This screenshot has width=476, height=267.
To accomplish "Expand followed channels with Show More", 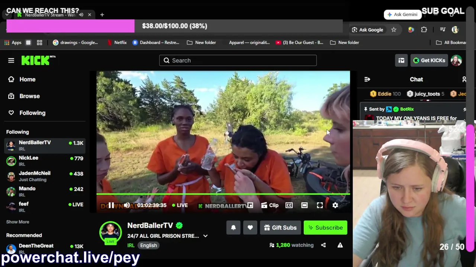I will [17, 222].
